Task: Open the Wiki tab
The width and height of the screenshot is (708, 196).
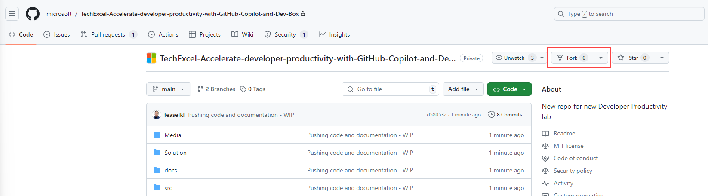Action: [x=242, y=34]
